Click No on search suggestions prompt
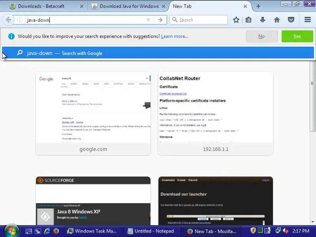Screen dimensions: 316x237 point(261,36)
